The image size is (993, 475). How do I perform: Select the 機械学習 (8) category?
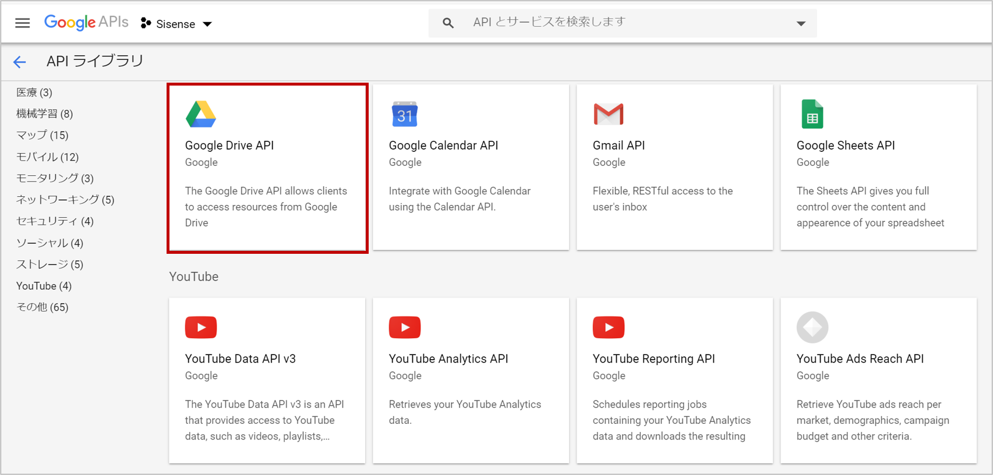tap(45, 114)
